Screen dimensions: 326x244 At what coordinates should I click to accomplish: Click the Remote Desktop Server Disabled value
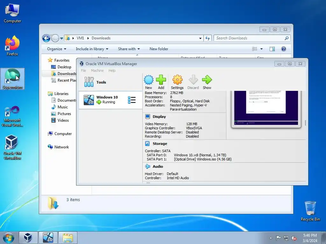tap(192, 132)
